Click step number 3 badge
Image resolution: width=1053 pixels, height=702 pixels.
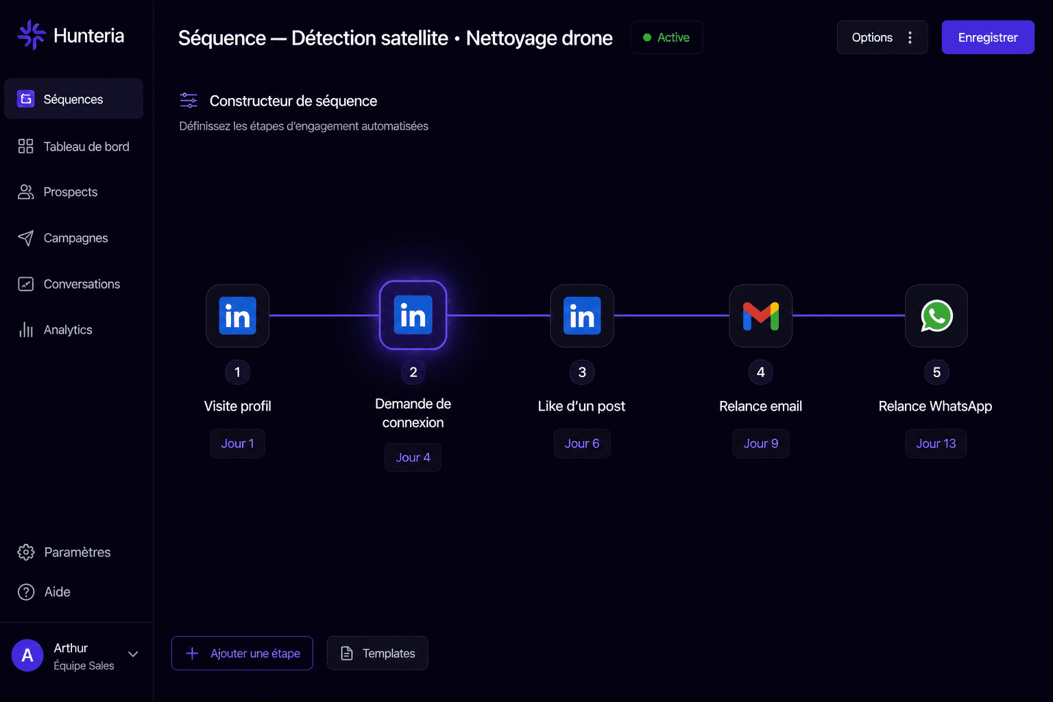(582, 372)
